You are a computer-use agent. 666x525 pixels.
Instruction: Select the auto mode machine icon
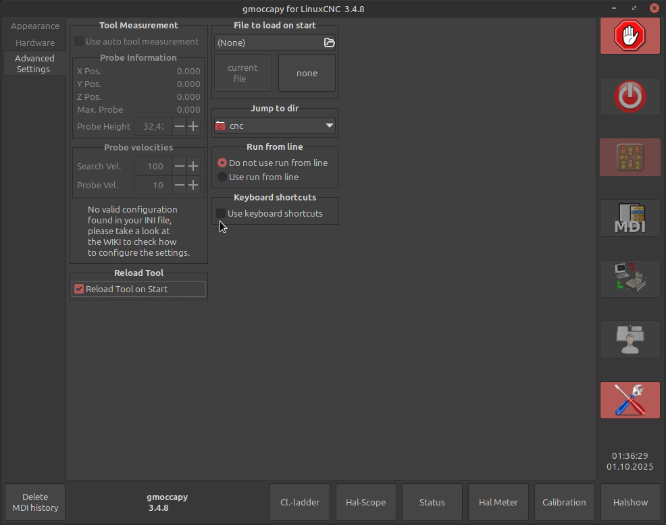(x=630, y=279)
